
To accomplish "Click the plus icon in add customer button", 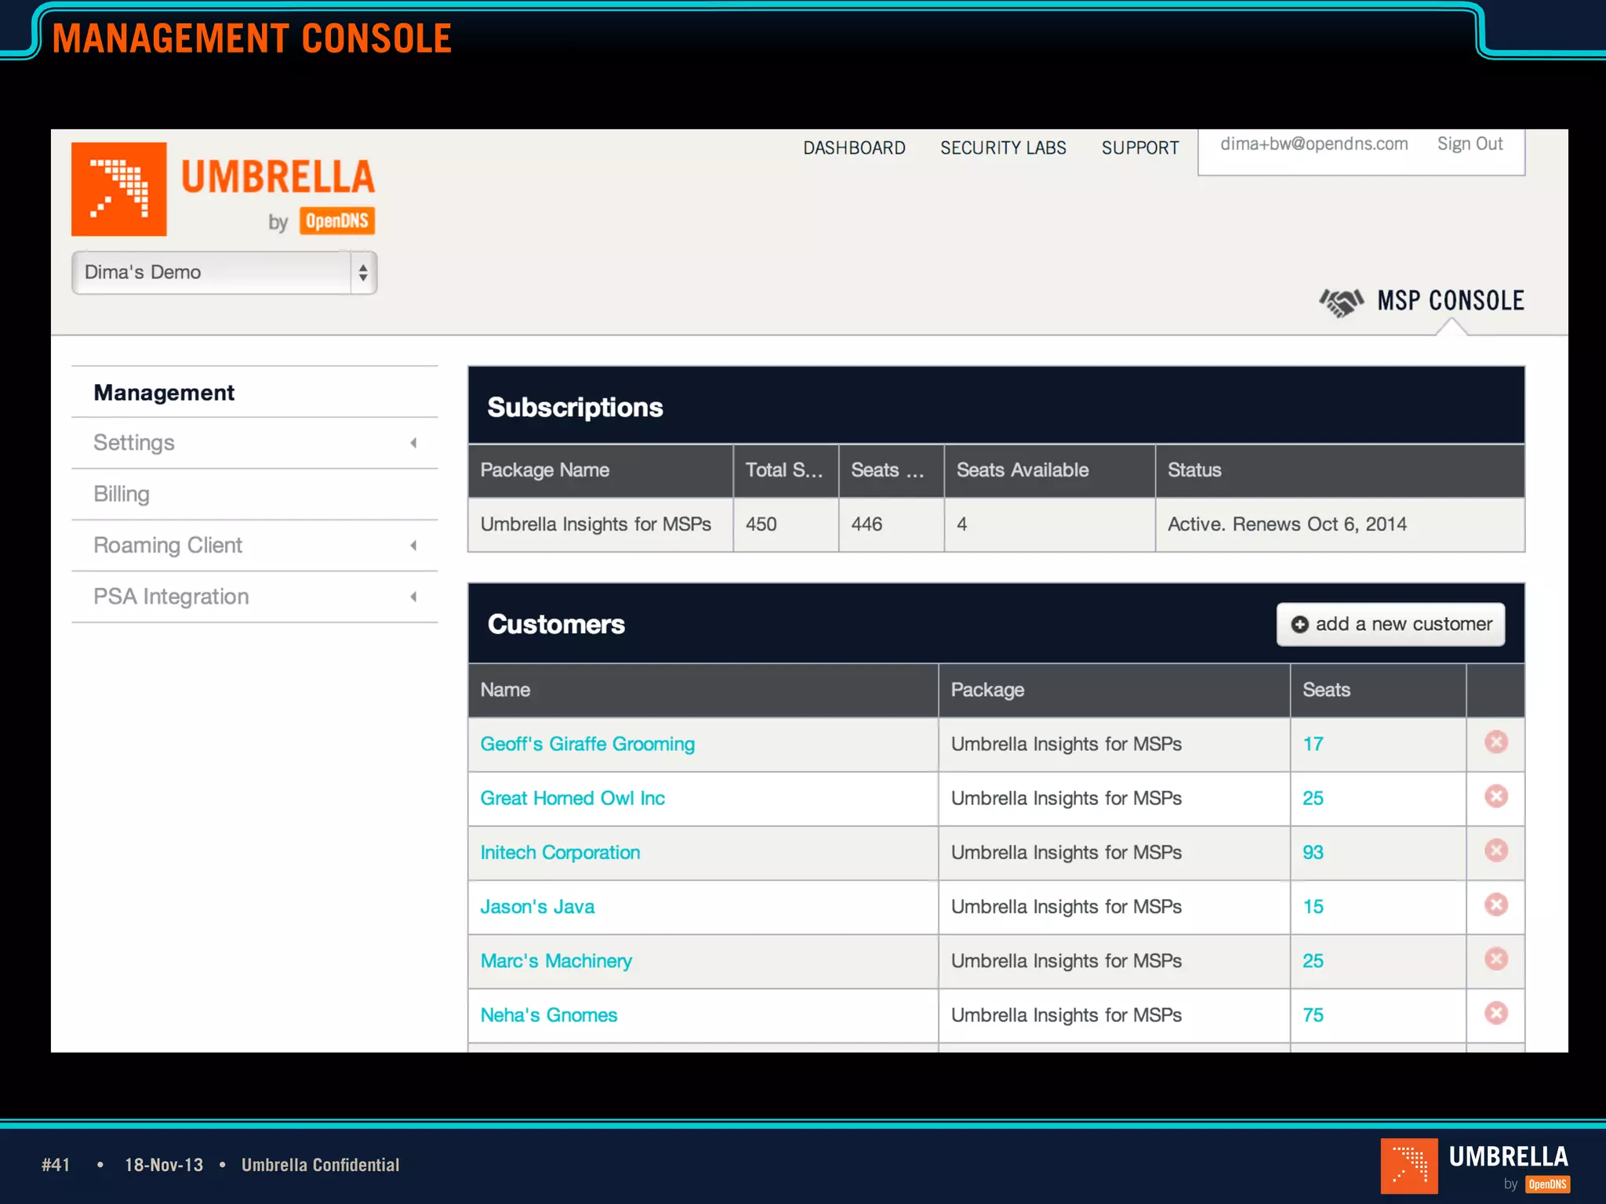I will point(1299,624).
